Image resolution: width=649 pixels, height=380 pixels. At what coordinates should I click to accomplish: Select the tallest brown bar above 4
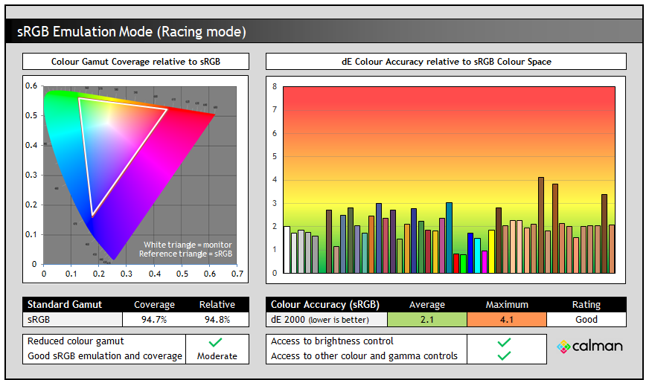click(541, 225)
